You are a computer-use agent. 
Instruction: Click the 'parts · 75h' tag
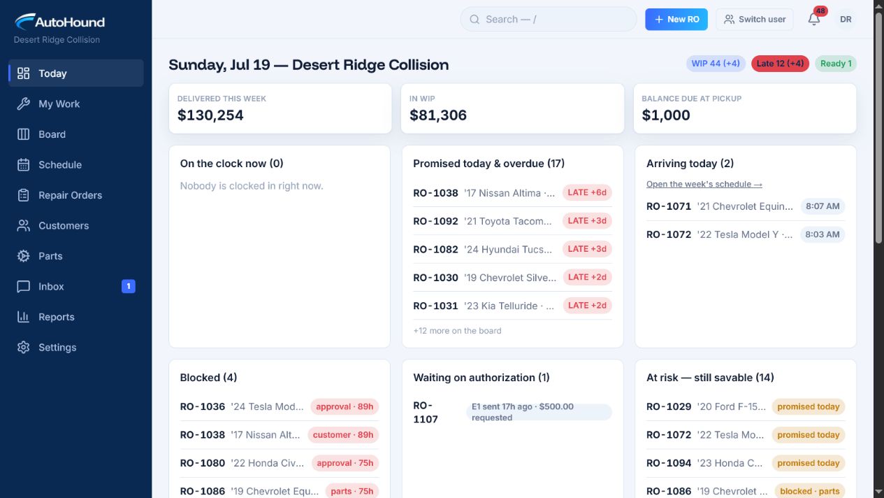(352, 491)
